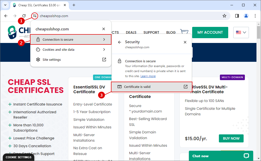Click the "$15.00/yr." price
This screenshot has height=161, width=261.
pos(196,138)
